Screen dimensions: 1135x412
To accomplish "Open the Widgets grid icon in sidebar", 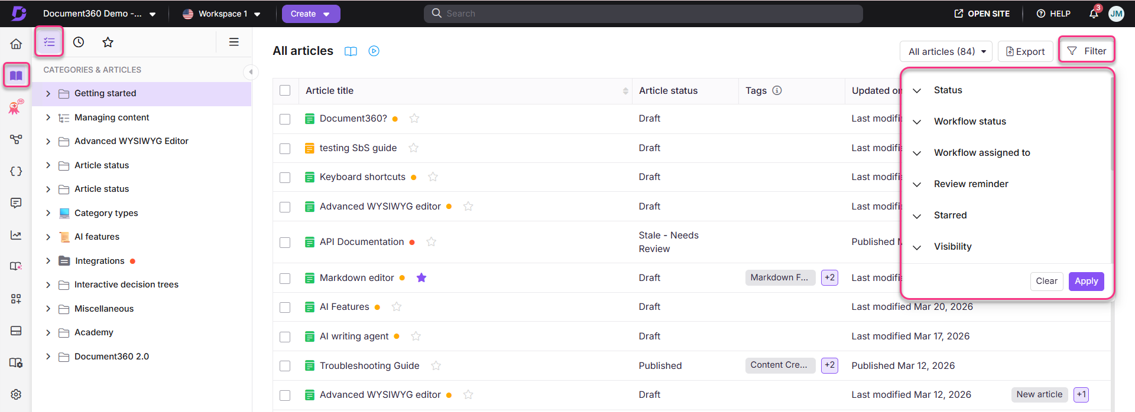I will tap(16, 299).
